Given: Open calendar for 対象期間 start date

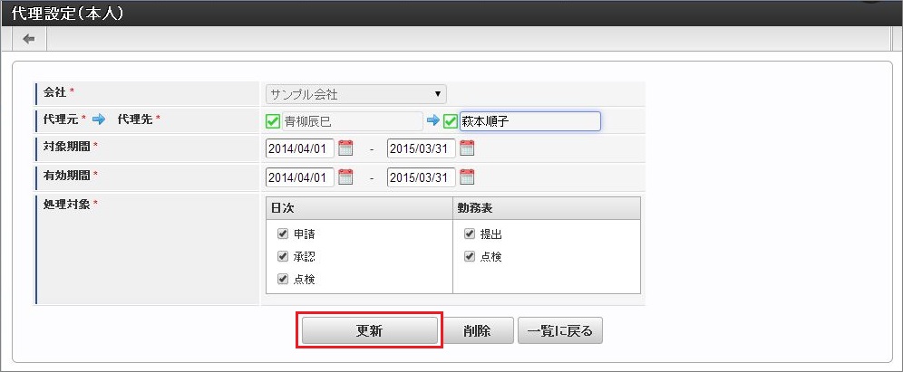Looking at the screenshot, I should pos(345,148).
